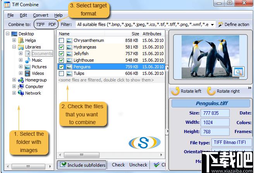The image size is (254, 173).
Task: Click the Uncheck button
Action: 138,165
